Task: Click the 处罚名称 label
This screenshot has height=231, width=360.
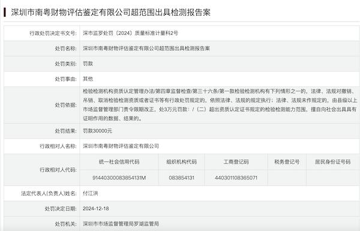Action: 65,49
